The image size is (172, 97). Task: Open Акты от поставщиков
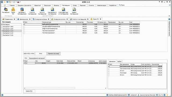pyautogui.click(x=42, y=11)
